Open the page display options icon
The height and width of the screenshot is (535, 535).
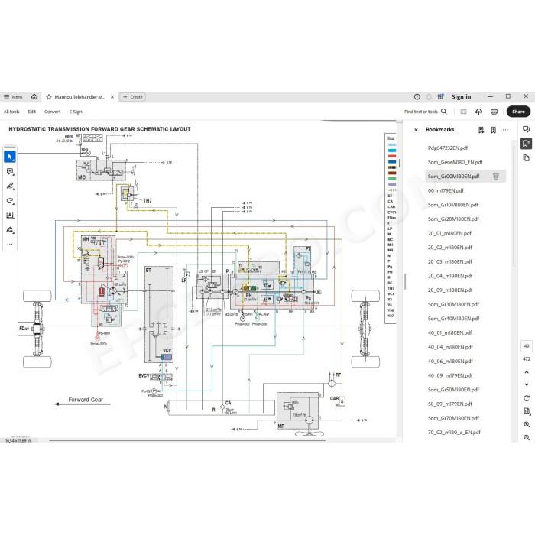(x=527, y=411)
